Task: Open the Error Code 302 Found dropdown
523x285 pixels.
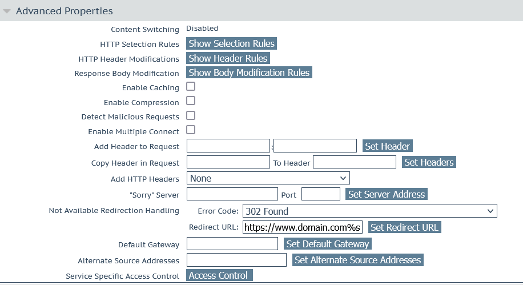Action: coord(370,211)
